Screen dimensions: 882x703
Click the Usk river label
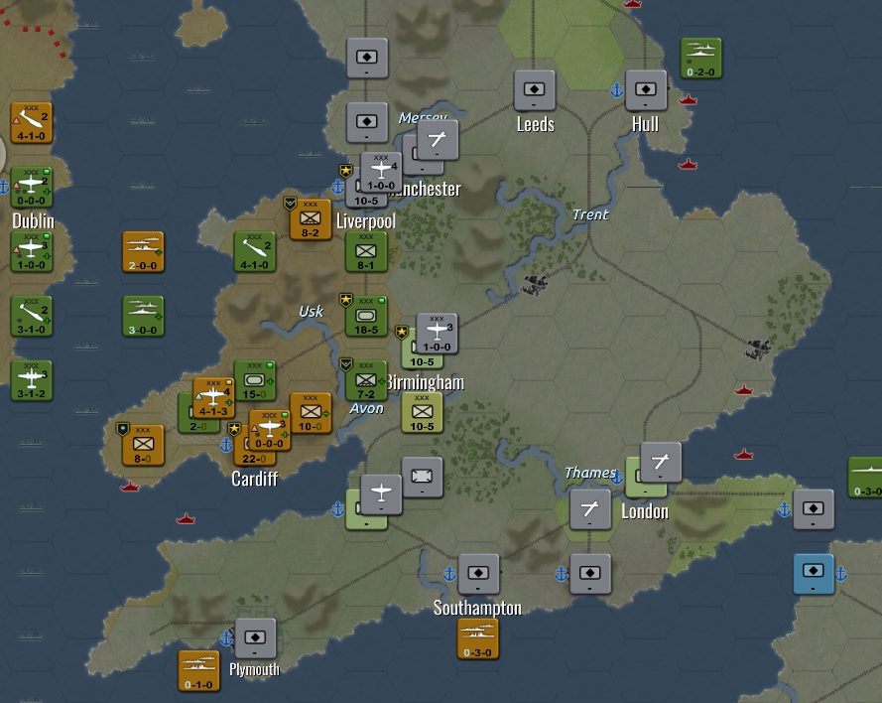(x=312, y=311)
